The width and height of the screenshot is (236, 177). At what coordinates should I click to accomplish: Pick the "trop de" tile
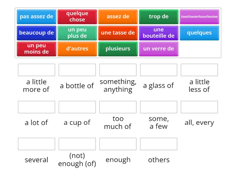pyautogui.click(x=158, y=17)
